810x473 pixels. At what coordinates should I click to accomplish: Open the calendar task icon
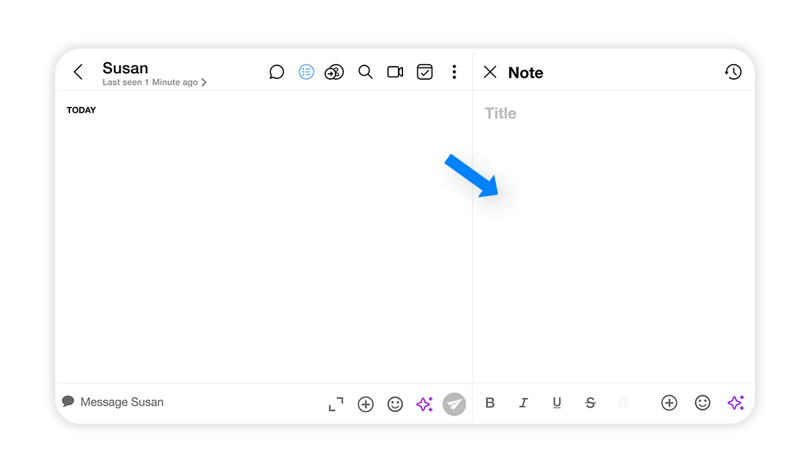[x=424, y=72]
